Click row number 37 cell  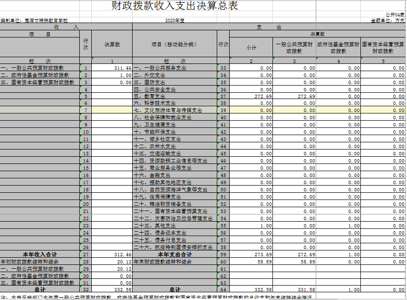pyautogui.click(x=223, y=96)
